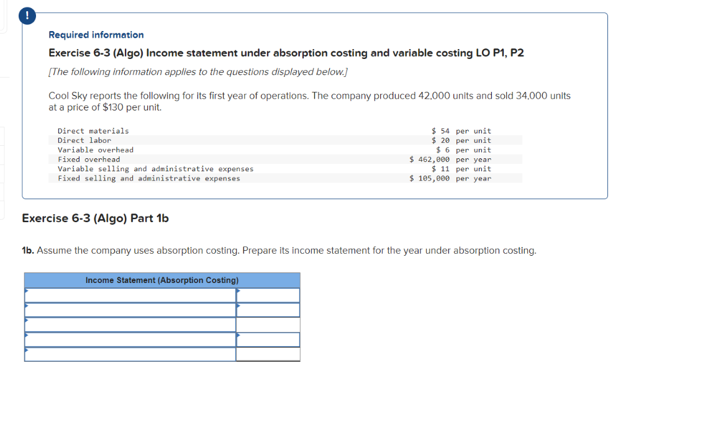Viewport: 713px width, 422px height.
Task: Open the amount dropdown in the fourth row
Action: tap(267, 339)
